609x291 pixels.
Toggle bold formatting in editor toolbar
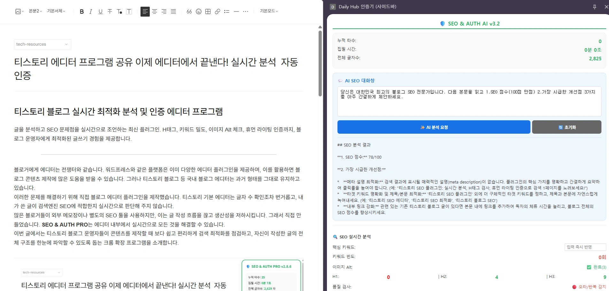82,11
